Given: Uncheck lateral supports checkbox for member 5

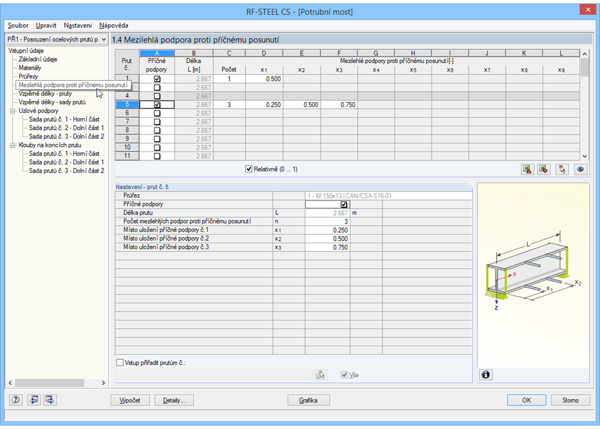Looking at the screenshot, I should 157,105.
